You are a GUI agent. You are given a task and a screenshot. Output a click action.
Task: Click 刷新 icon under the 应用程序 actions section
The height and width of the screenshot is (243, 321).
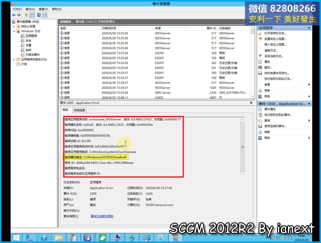(x=260, y=91)
